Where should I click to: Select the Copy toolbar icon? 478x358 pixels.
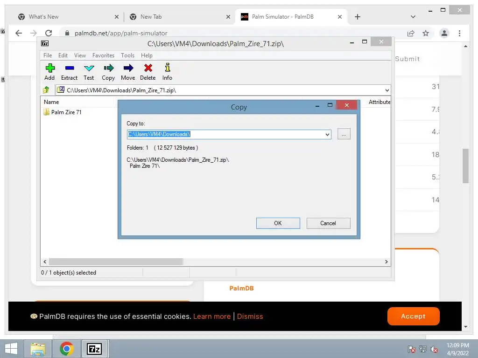click(x=108, y=68)
